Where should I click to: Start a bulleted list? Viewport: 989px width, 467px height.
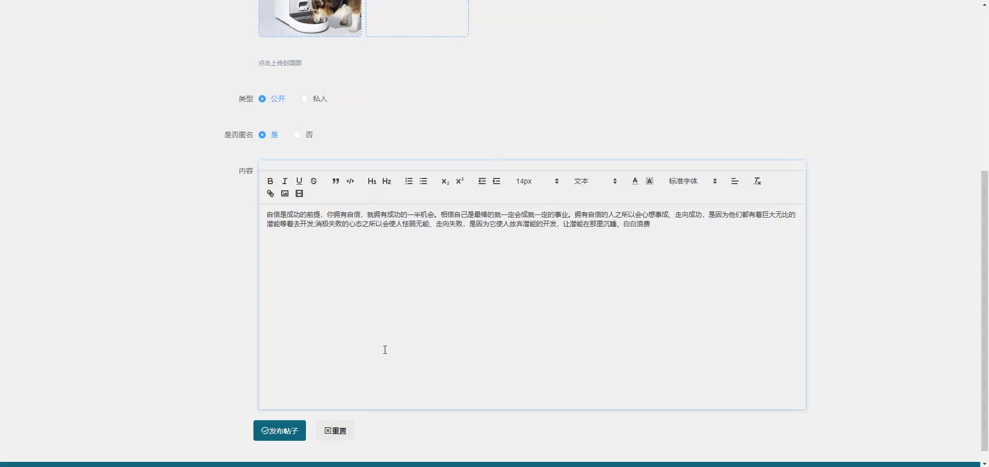pos(423,181)
